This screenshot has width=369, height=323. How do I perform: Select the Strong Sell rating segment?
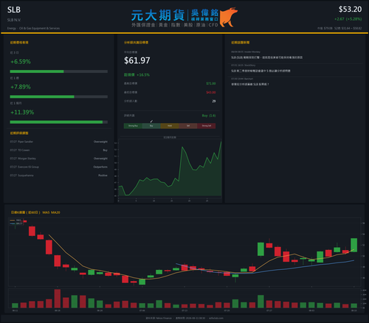tap(207, 126)
